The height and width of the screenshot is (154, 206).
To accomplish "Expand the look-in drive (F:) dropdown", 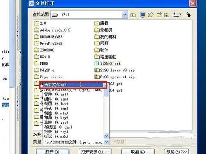I will (125, 15).
